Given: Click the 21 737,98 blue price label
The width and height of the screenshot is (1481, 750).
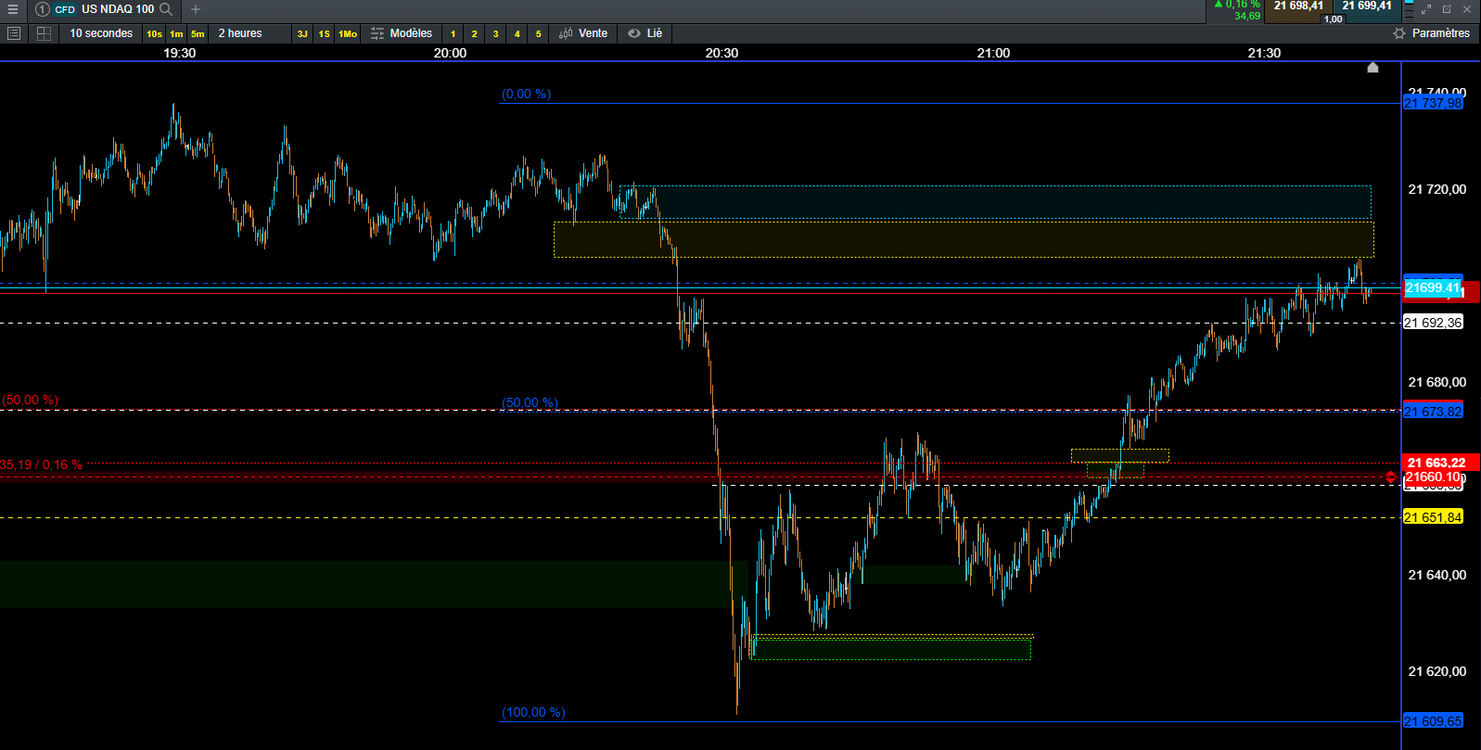Looking at the screenshot, I should 1433,103.
